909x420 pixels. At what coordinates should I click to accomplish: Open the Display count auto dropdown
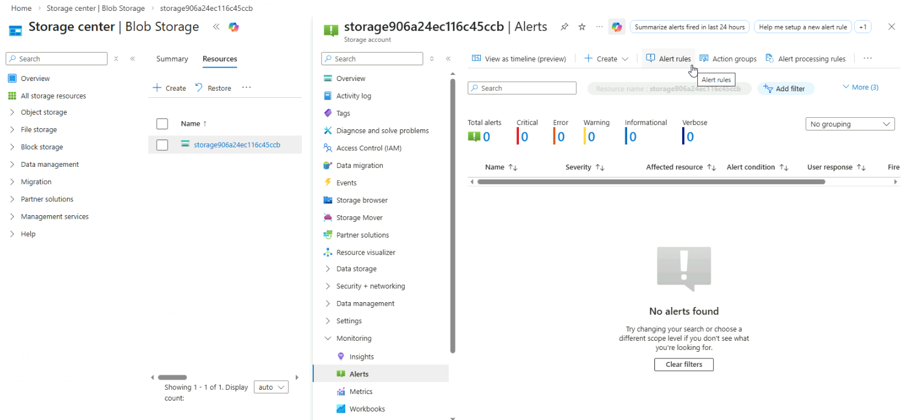(x=271, y=387)
